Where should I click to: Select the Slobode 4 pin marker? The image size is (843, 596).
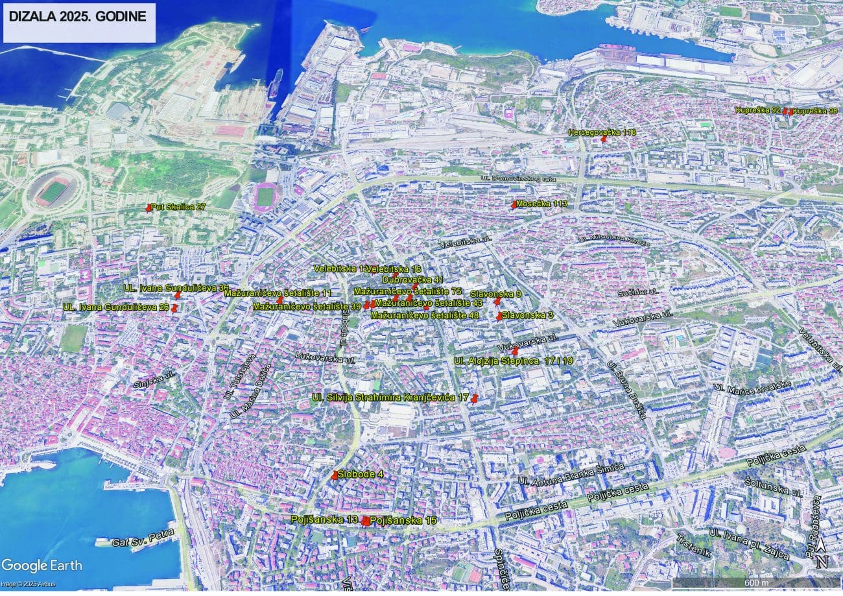click(x=335, y=475)
